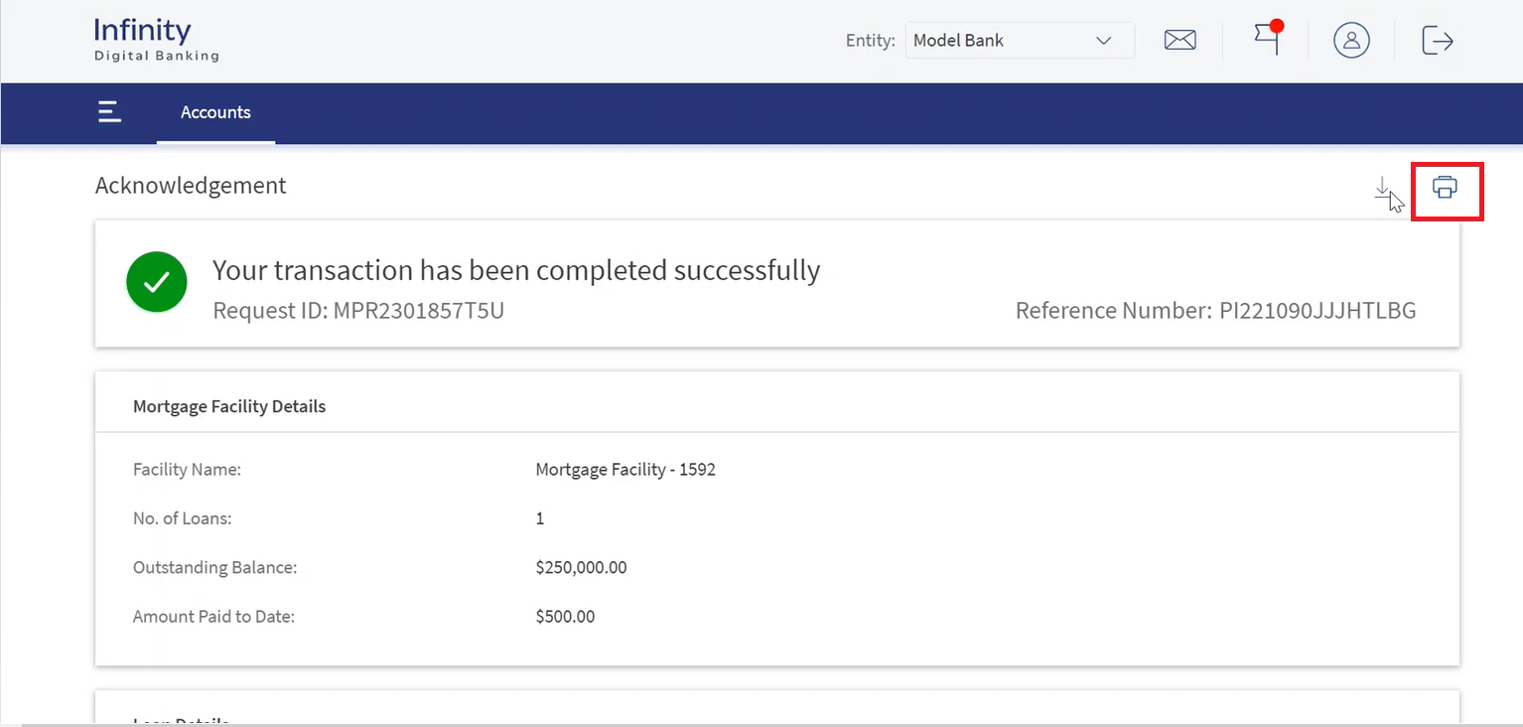
Task: Print the acknowledgement using the printer icon
Action: pos(1446,187)
